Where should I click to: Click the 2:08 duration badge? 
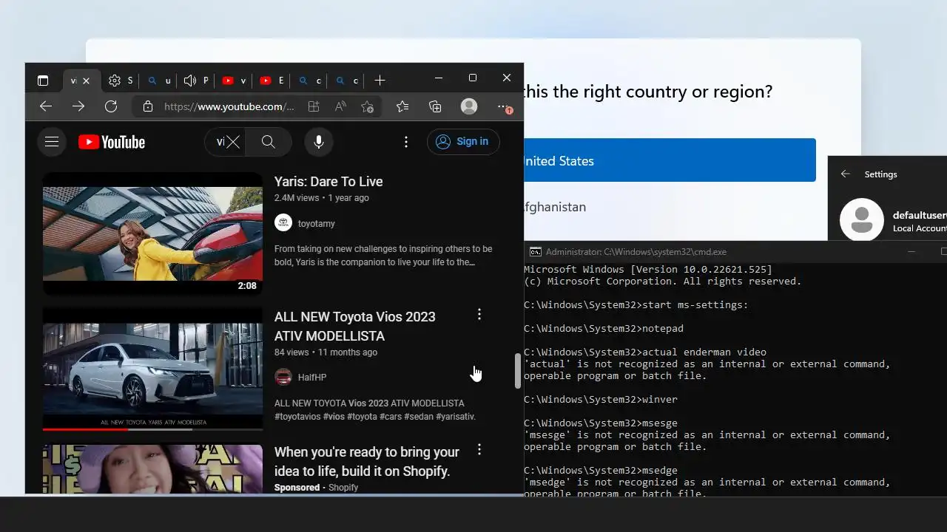point(247,286)
